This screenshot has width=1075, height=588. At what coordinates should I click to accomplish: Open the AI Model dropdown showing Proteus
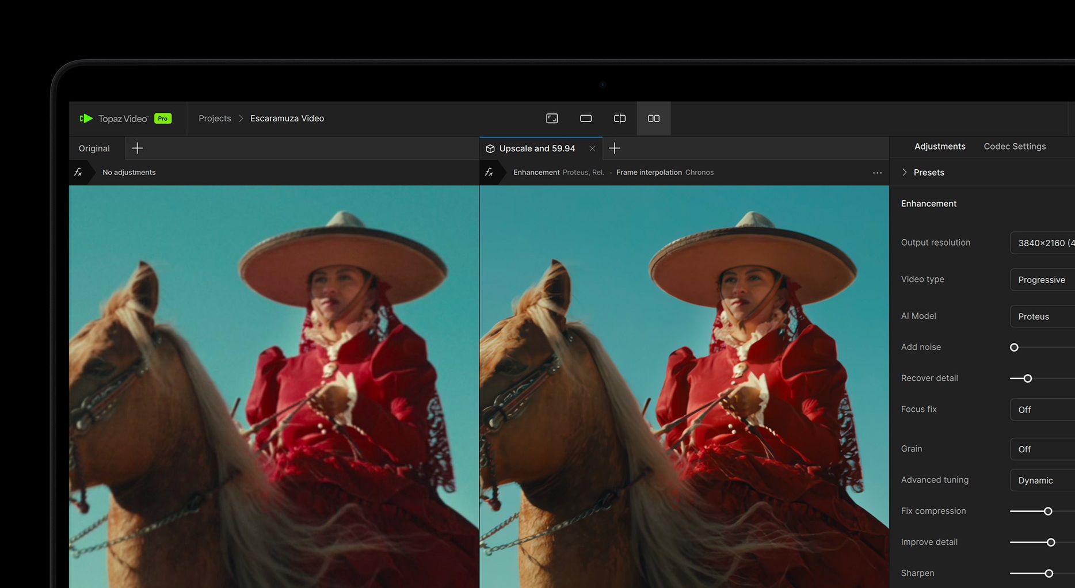(x=1043, y=316)
